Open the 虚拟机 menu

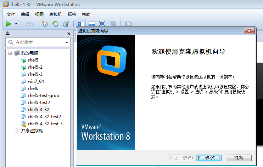click(56, 15)
